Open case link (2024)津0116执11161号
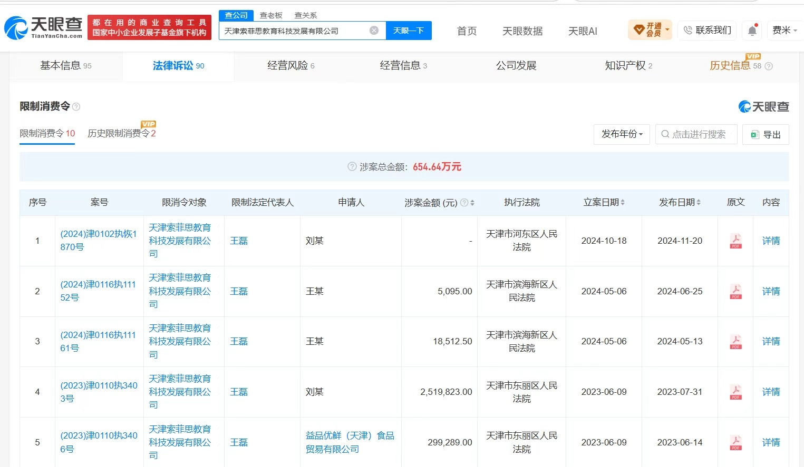 (98, 342)
